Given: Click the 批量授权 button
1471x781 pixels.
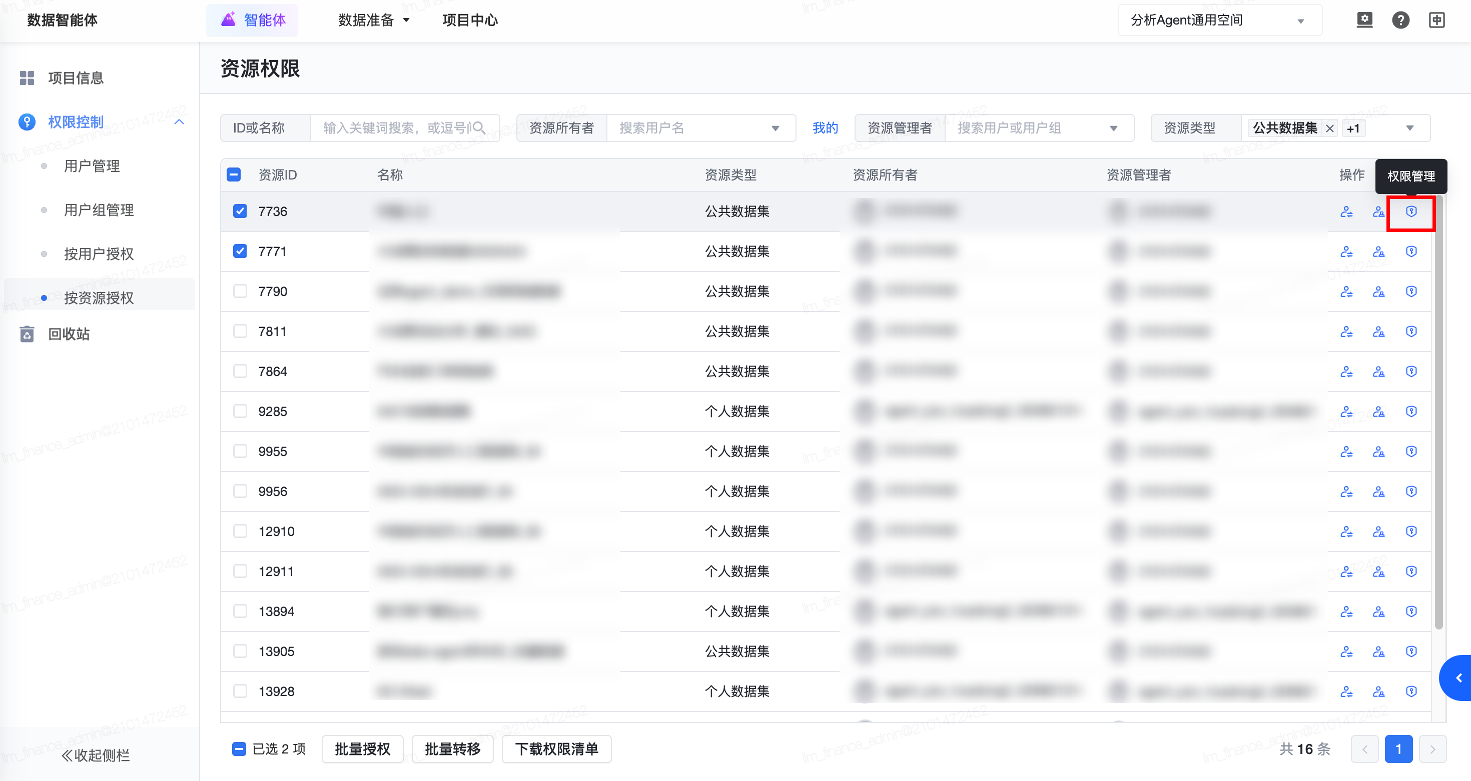Looking at the screenshot, I should click(363, 748).
